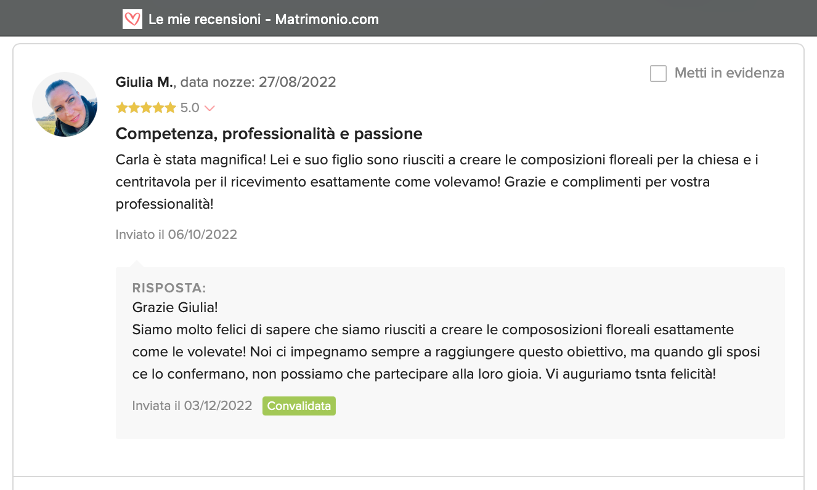The image size is (817, 490).
Task: Select the review title 'Competenza, professionalità e passione'
Action: pyautogui.click(x=269, y=134)
